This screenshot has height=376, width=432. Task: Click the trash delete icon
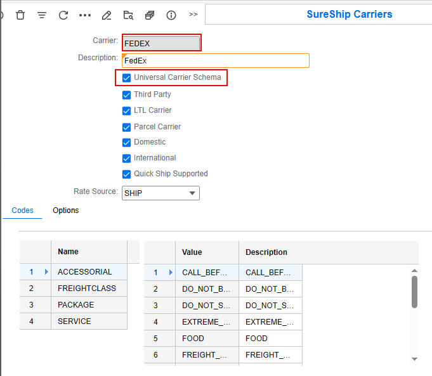pos(20,15)
